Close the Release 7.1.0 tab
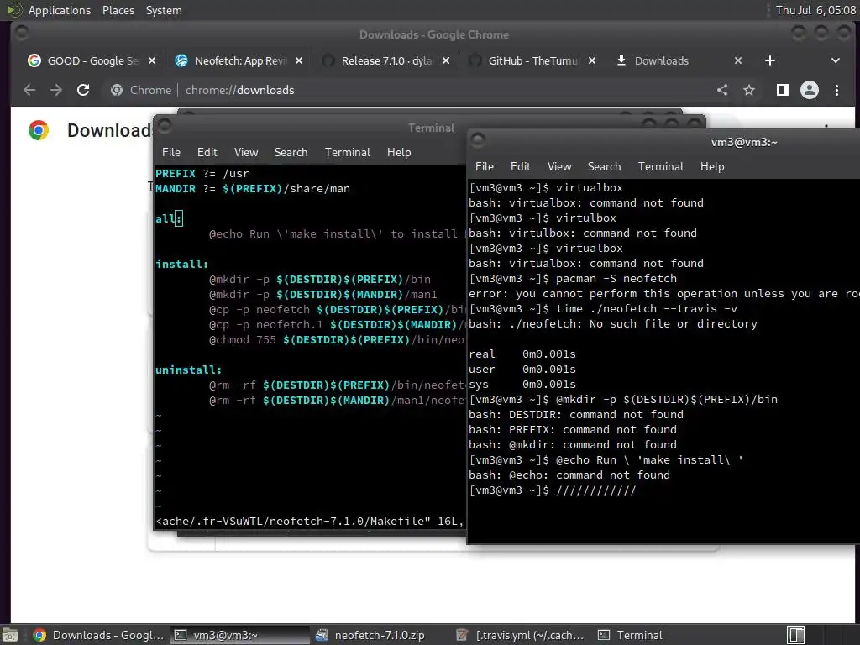 click(x=446, y=60)
